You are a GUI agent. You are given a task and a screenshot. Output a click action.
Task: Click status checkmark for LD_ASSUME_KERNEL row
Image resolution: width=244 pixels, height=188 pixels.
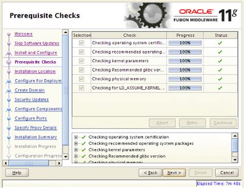click(220, 88)
